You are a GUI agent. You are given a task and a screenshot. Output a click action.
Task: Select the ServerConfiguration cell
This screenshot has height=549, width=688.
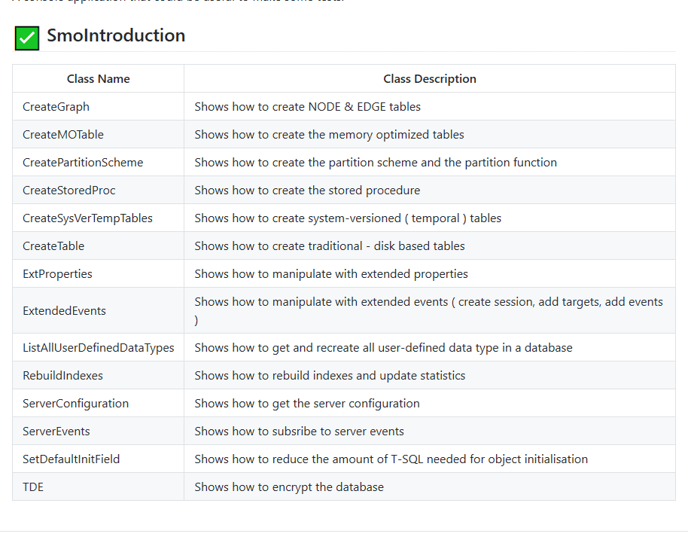[x=99, y=404]
